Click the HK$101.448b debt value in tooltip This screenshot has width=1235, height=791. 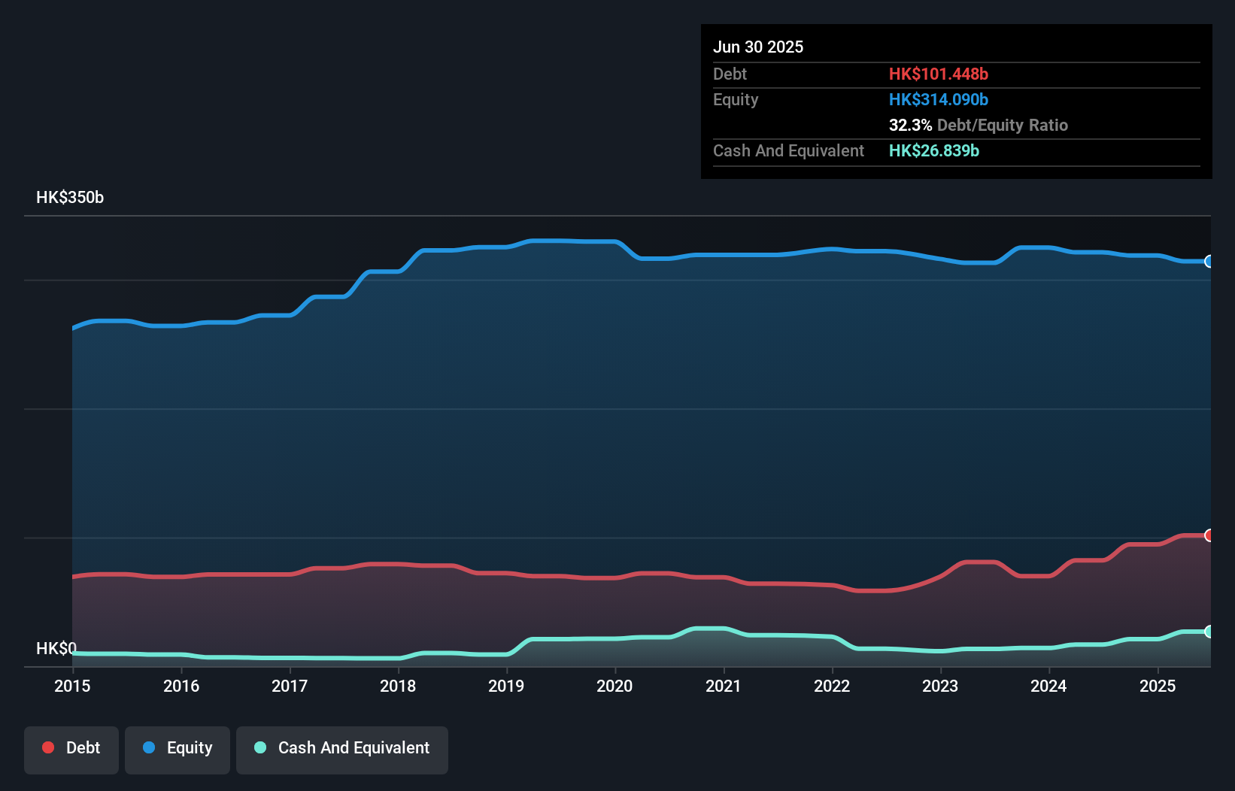[939, 74]
